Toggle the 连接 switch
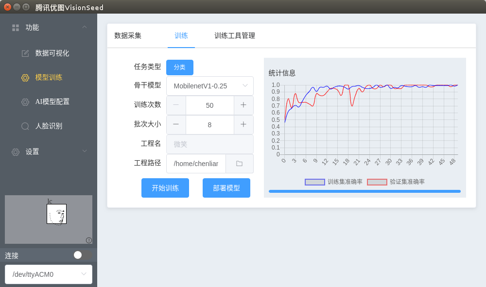 click(83, 255)
